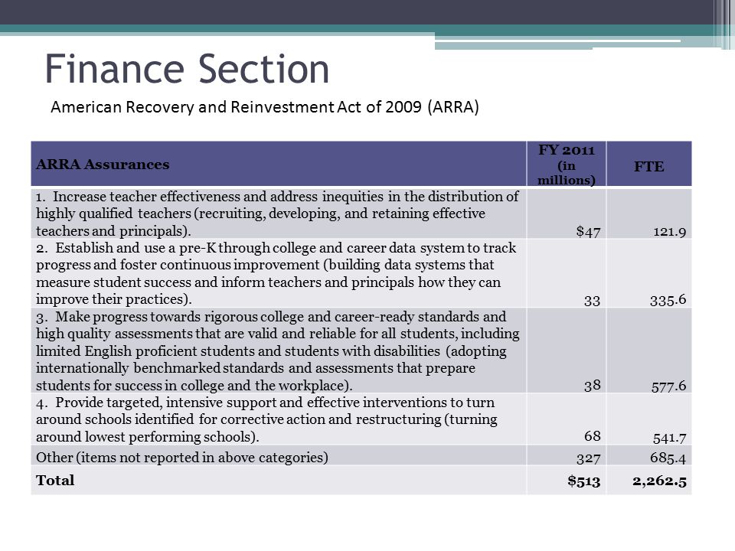Viewport: 735px width, 551px height.
Task: Click the '541.7' FTE value
Action: pyautogui.click(x=670, y=438)
